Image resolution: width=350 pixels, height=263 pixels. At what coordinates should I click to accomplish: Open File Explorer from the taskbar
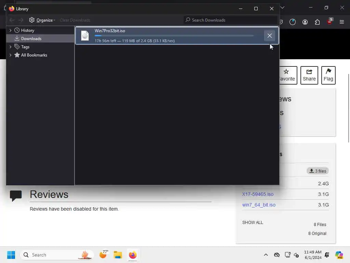[x=118, y=255]
